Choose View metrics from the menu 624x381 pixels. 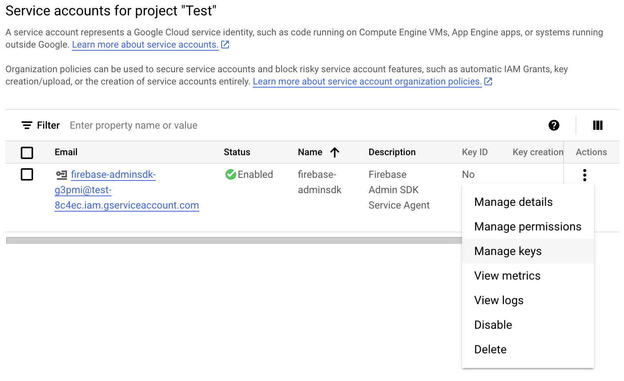click(507, 276)
